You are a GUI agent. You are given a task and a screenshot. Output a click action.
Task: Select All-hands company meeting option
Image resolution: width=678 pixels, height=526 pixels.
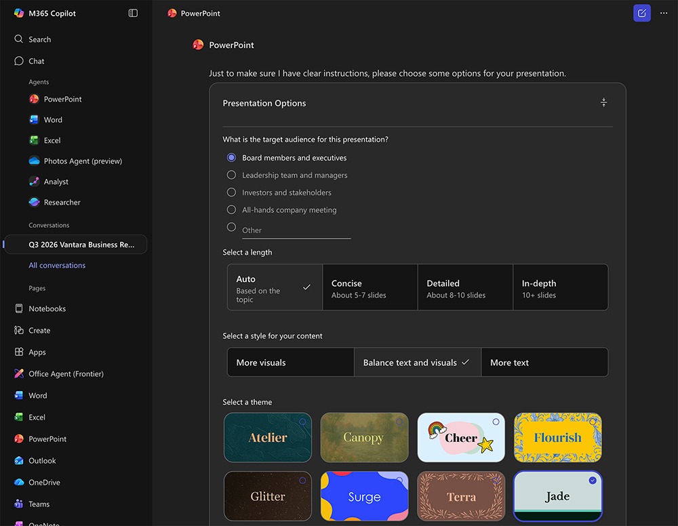click(x=231, y=210)
